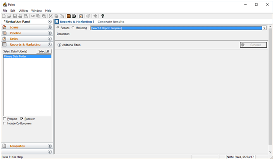Viewport: 274px width, 160px height.
Task: Click the Save floppy disk toolbar icon
Action: [15, 16]
